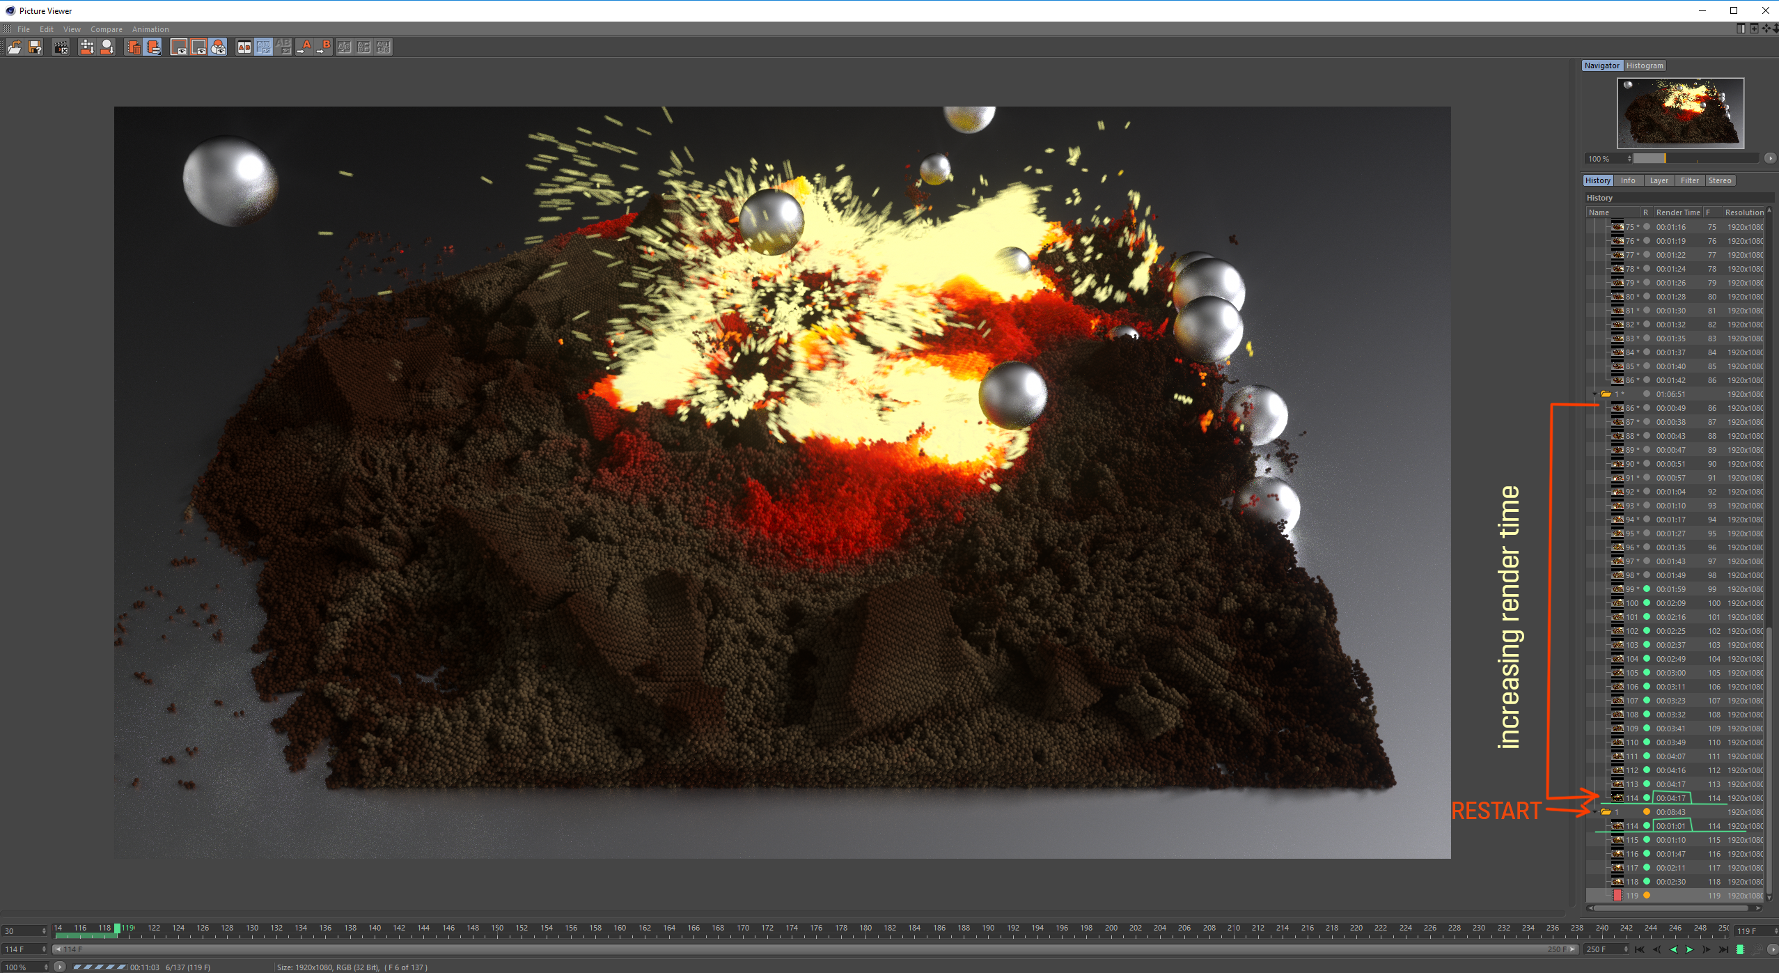Toggle the R marker on frame 100
The width and height of the screenshot is (1779, 973).
[1647, 603]
